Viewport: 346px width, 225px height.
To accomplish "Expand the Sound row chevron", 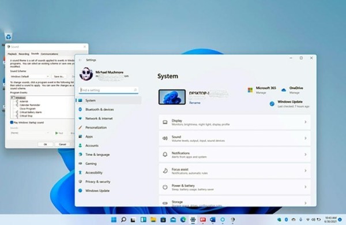I will click(306, 138).
